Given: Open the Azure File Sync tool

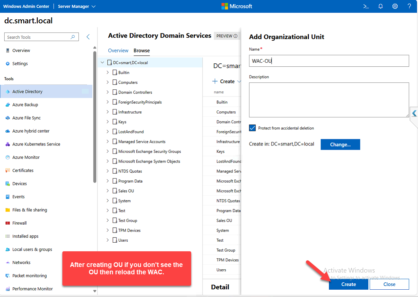Looking at the screenshot, I should click(x=26, y=118).
